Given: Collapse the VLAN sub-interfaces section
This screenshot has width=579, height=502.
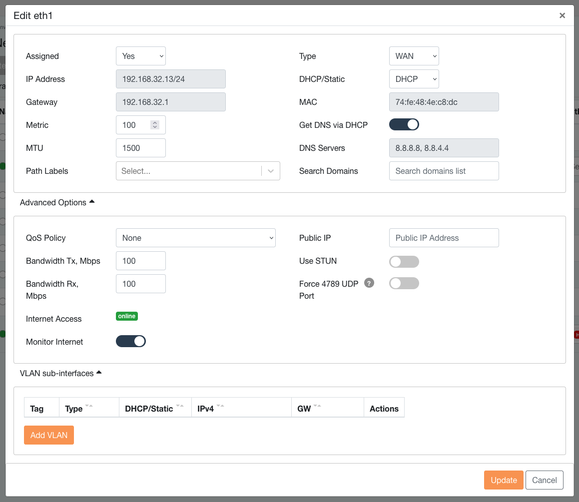Looking at the screenshot, I should coord(60,373).
